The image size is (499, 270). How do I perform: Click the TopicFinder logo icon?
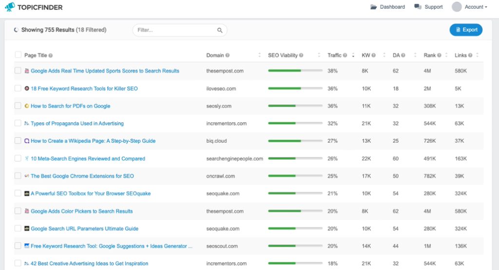tap(10, 7)
